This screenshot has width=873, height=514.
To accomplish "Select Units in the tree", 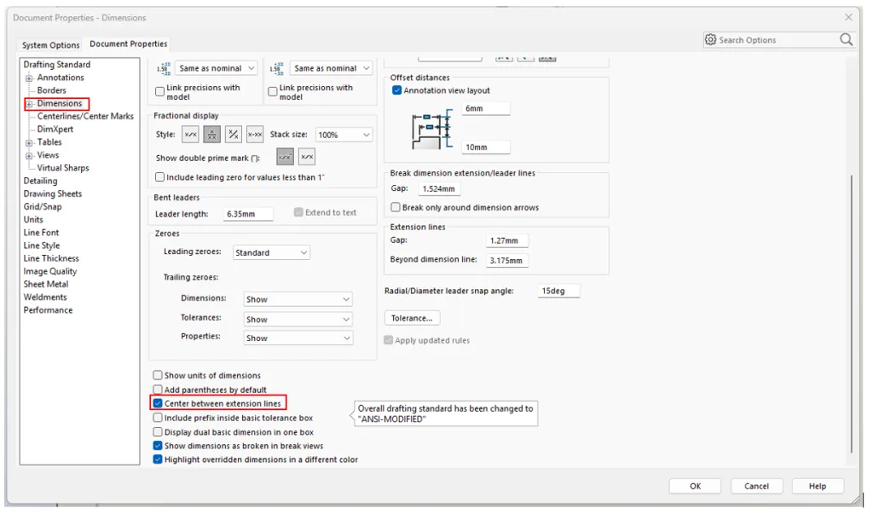I will click(x=33, y=220).
